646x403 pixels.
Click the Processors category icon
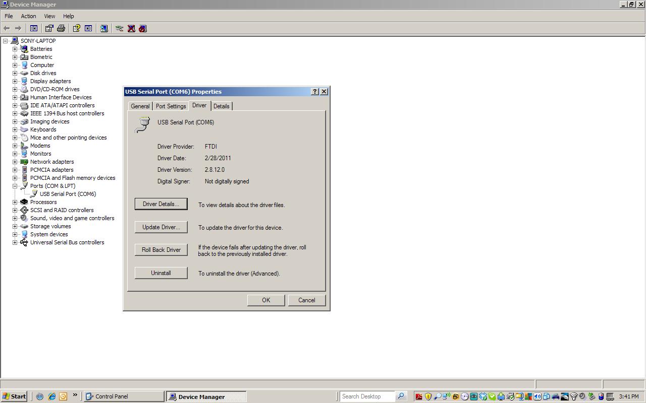(x=24, y=202)
